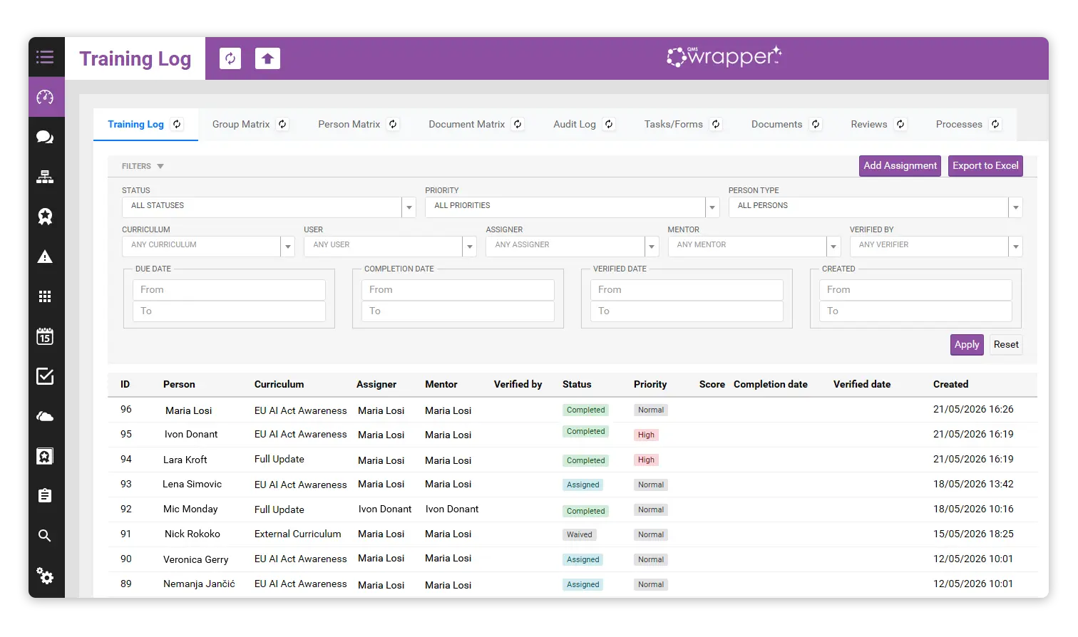Open the Person Type dropdown

point(876,207)
